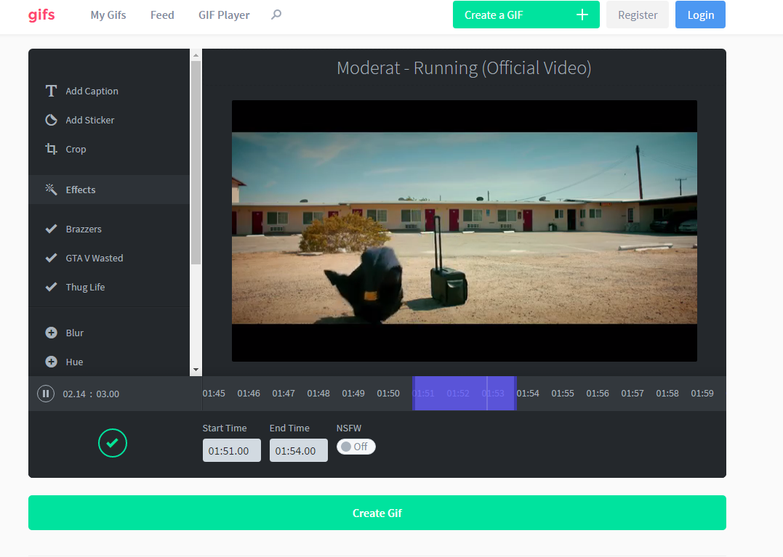Click the Add Caption text icon
Screen dimensions: 783x557
pos(51,91)
